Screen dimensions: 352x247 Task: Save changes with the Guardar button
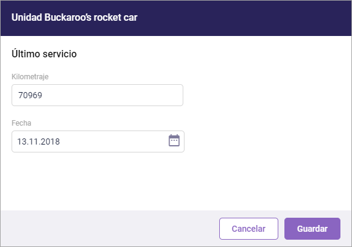312,229
